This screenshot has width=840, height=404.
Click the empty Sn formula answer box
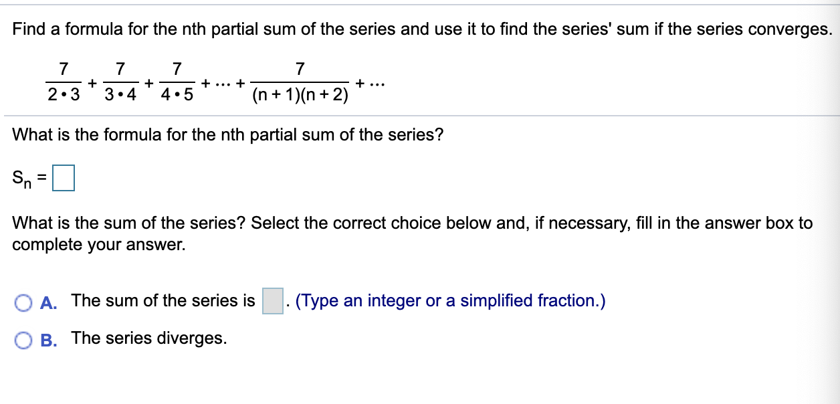[64, 177]
